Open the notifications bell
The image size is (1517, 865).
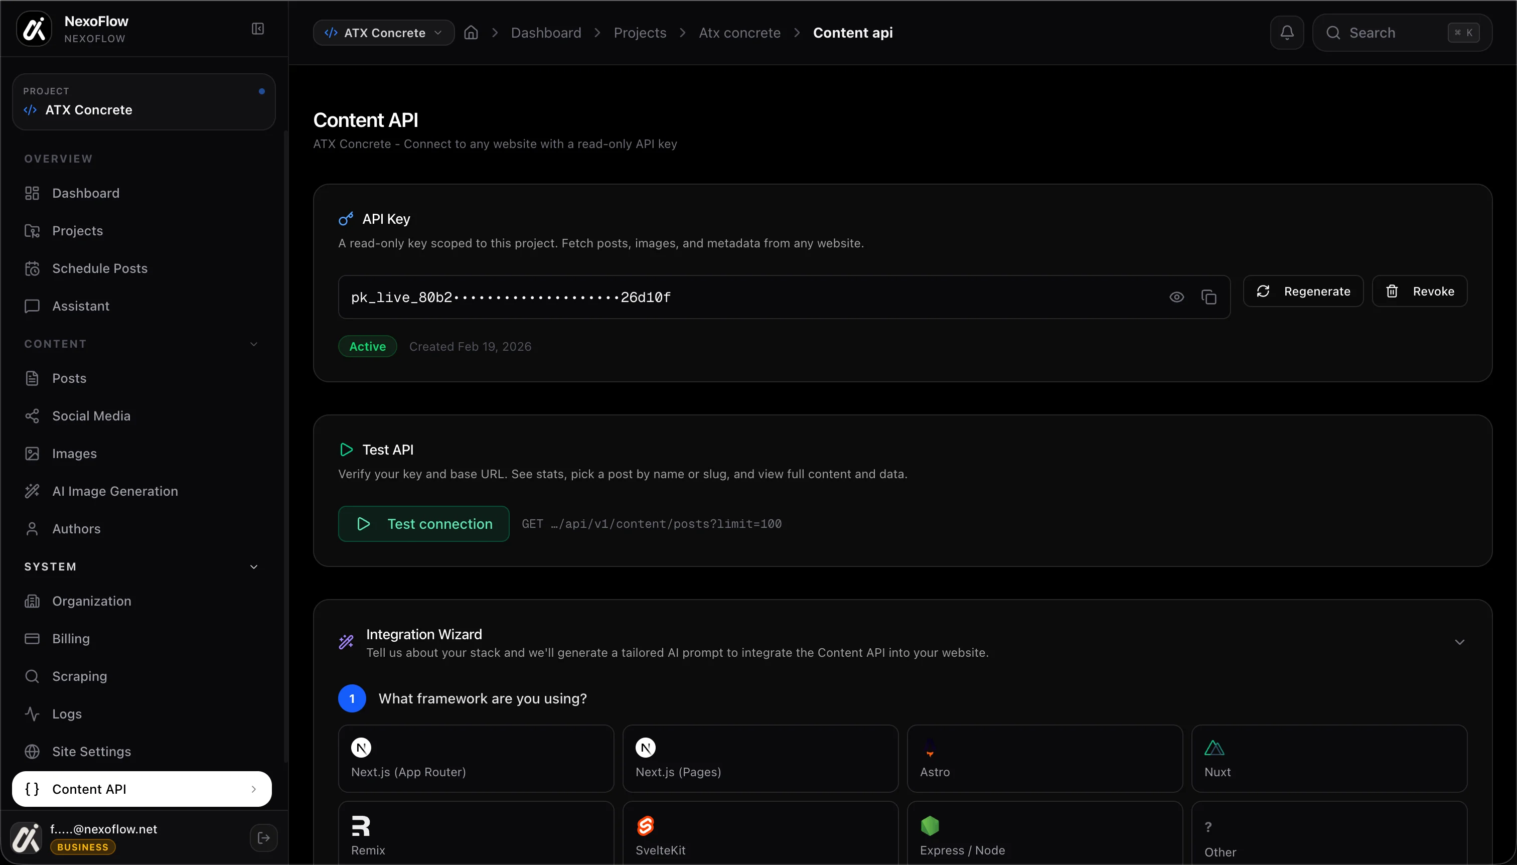[1287, 33]
